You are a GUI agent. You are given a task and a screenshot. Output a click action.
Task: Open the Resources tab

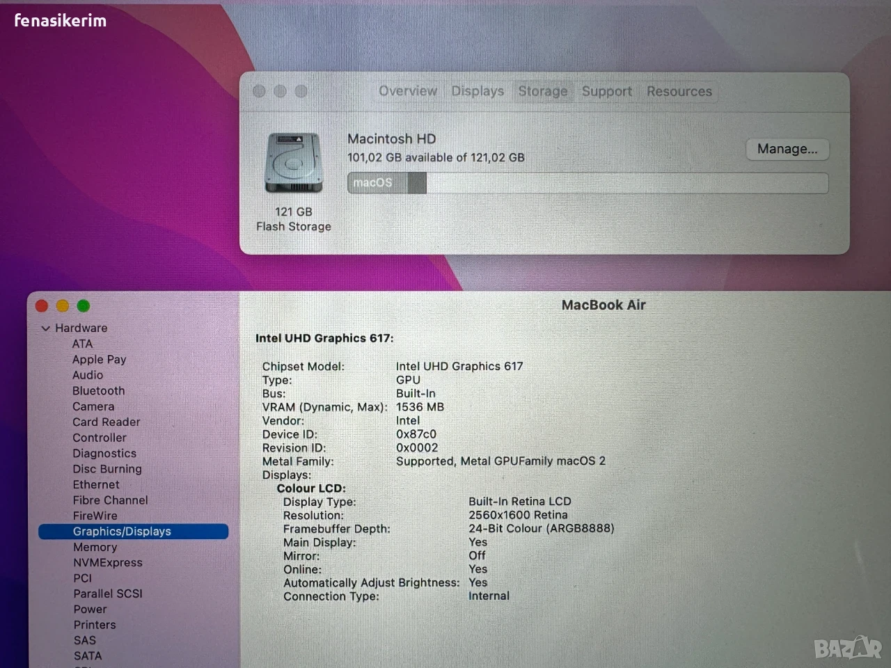tap(679, 91)
